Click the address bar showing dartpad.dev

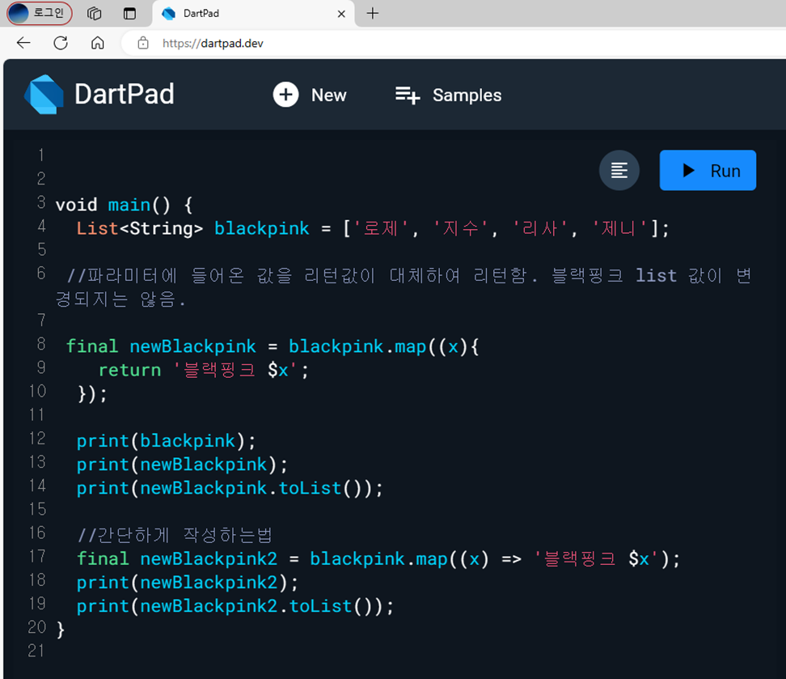click(x=451, y=43)
